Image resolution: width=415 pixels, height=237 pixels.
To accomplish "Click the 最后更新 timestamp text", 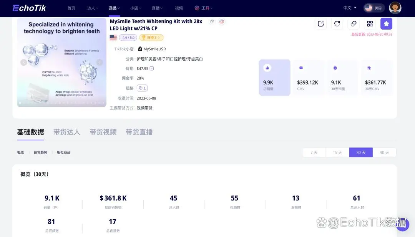I will [372, 35].
